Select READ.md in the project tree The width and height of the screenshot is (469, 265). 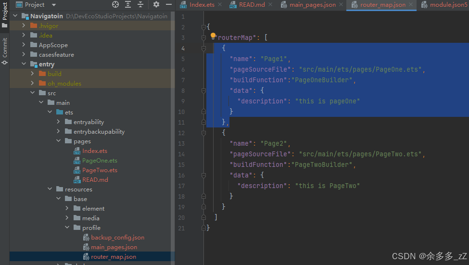click(95, 180)
